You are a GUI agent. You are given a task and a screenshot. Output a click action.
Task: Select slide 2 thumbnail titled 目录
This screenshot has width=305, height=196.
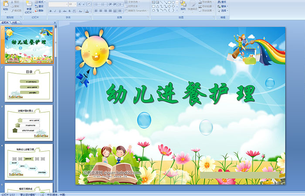29,84
